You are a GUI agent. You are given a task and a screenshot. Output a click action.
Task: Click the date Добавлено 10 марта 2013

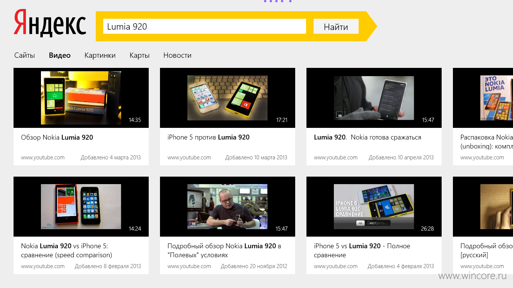tap(256, 157)
